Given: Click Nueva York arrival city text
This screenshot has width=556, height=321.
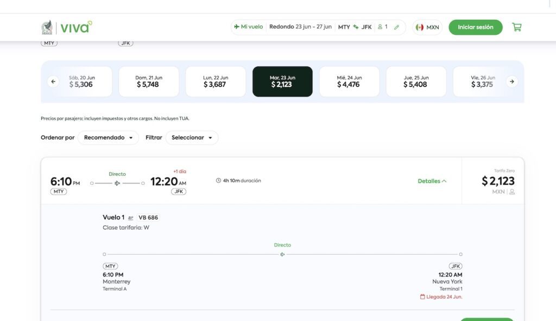Looking at the screenshot, I should point(447,282).
